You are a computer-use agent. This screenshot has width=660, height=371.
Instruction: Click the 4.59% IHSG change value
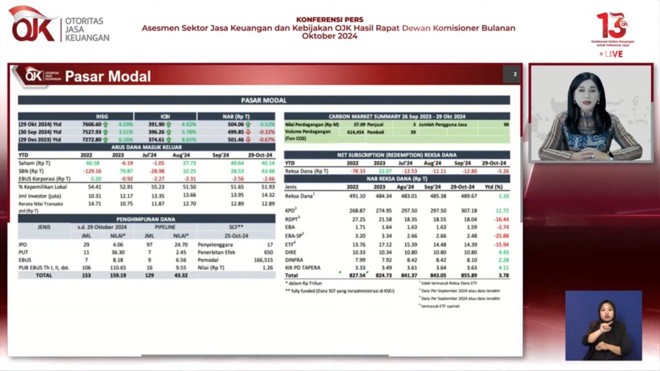point(126,124)
